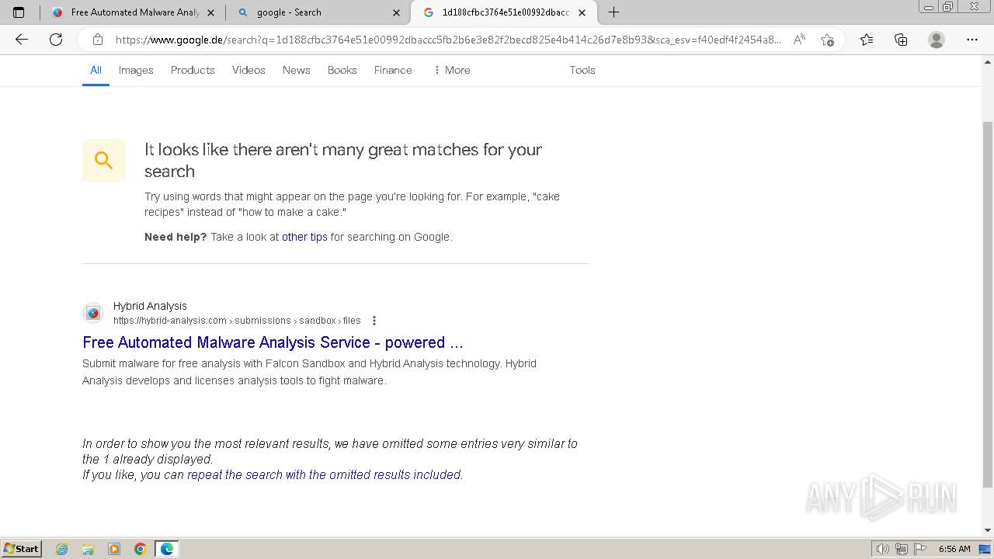
Task: Select the All results filter
Action: click(x=96, y=70)
